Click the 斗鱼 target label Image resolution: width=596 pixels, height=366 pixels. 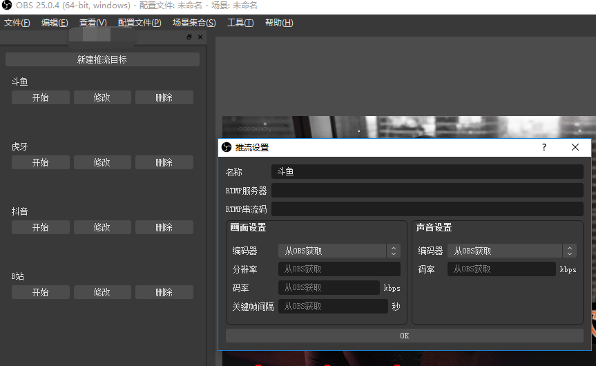(20, 81)
